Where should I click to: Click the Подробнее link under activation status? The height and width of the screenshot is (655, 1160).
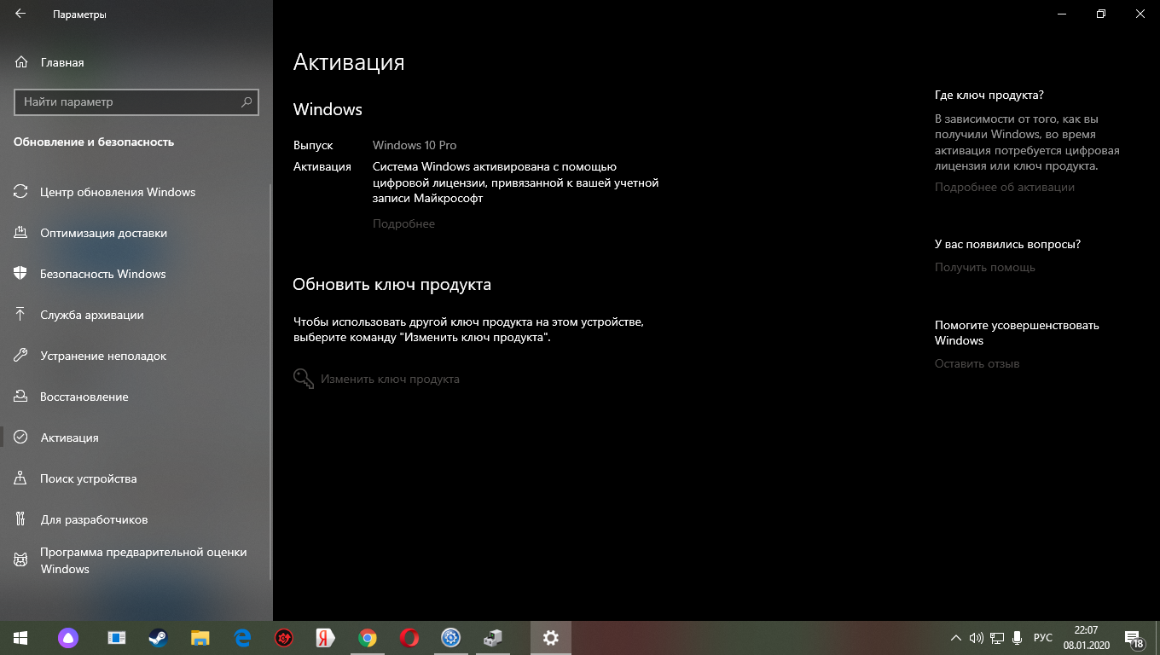pos(403,223)
